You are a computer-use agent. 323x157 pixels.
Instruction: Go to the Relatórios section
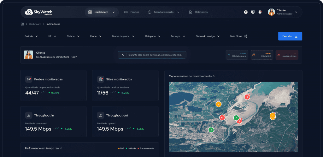click(x=198, y=12)
